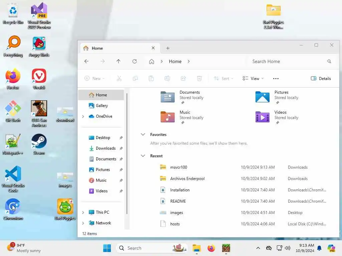Click the home icon in address bar
This screenshot has width=342, height=256.
[152, 62]
